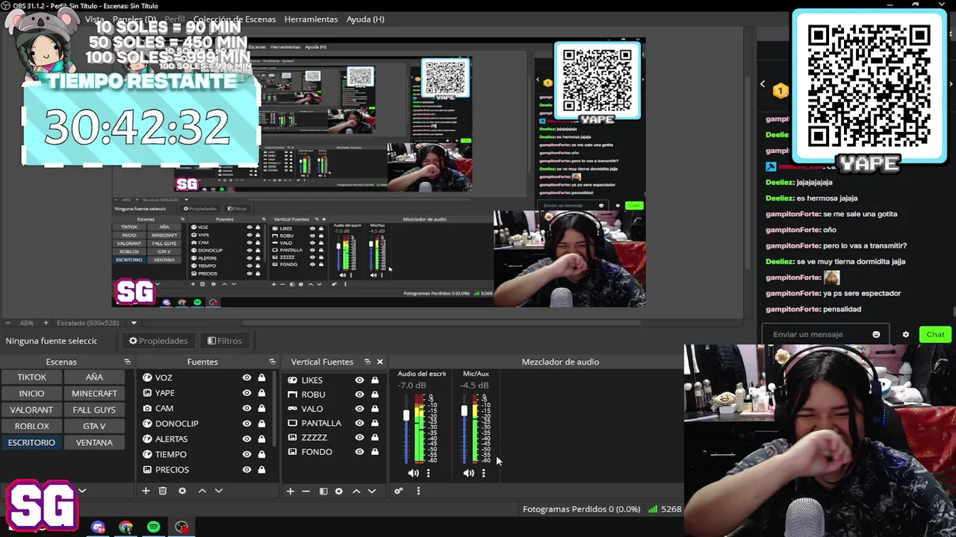Move source up in Vertical Fuentes toolbar
This screenshot has height=537, width=956.
point(356,491)
